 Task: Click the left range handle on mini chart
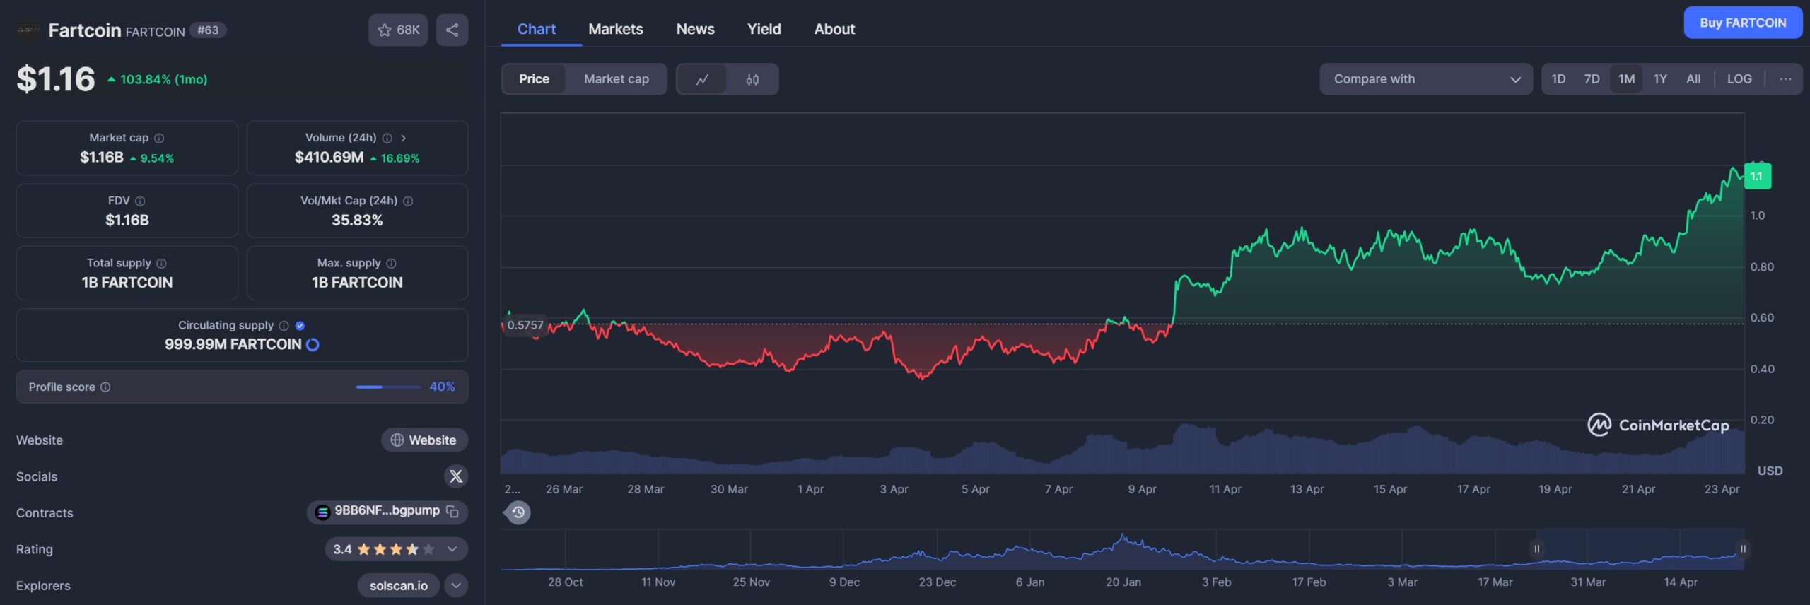click(x=1536, y=548)
